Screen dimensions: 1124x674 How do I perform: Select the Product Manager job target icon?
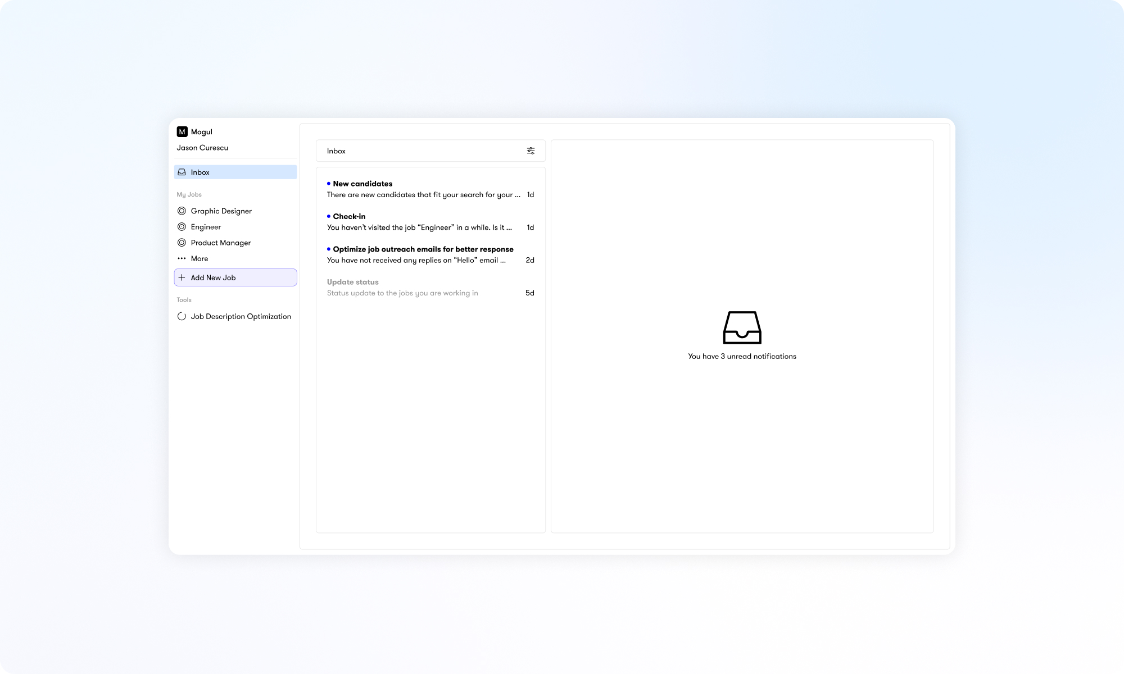[x=182, y=242]
